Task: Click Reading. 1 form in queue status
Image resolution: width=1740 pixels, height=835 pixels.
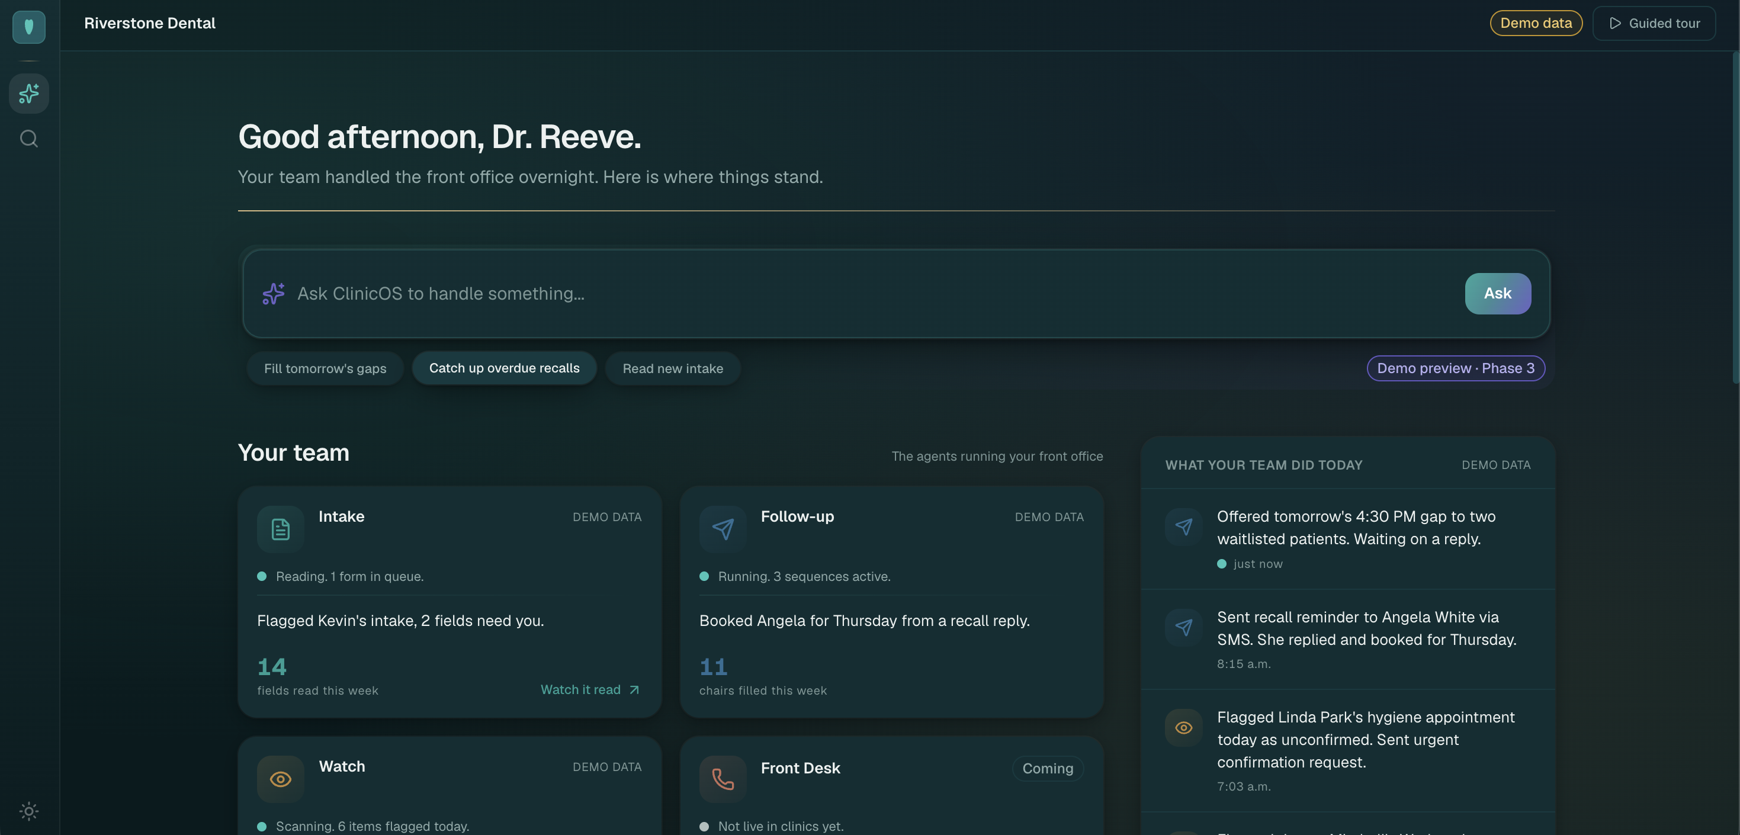Action: pyautogui.click(x=349, y=576)
